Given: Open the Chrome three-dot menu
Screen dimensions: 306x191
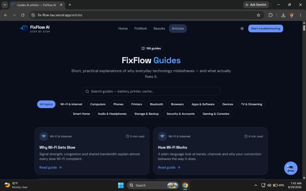Looking at the screenshot, I should [301, 15].
